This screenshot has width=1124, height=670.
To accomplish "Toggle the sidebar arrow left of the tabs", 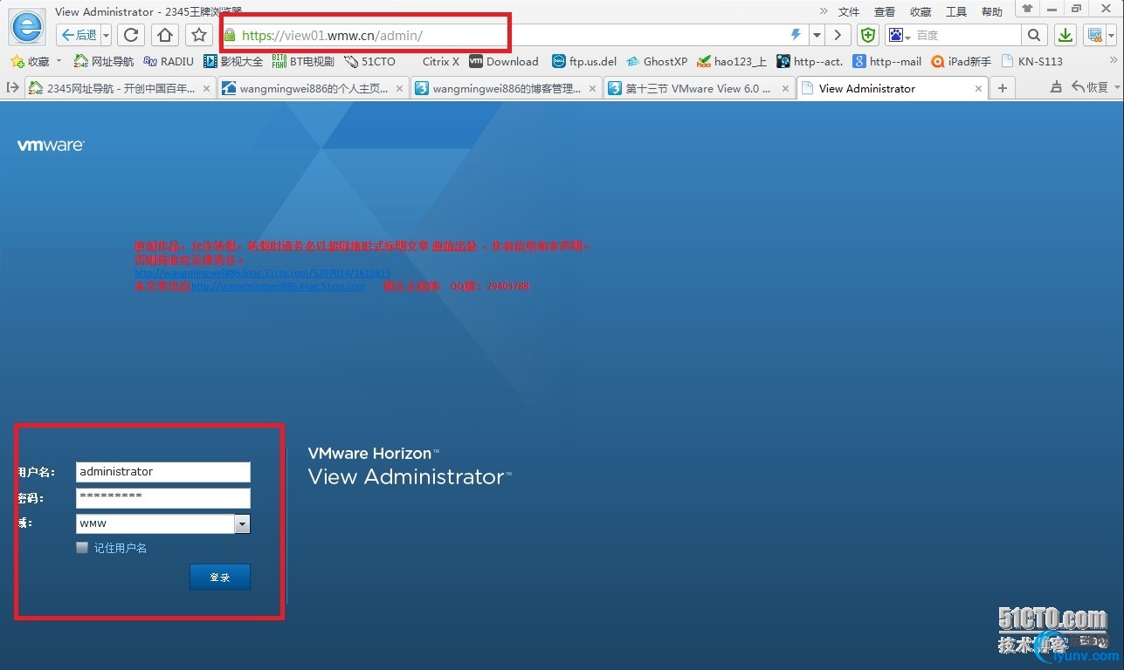I will pos(12,88).
